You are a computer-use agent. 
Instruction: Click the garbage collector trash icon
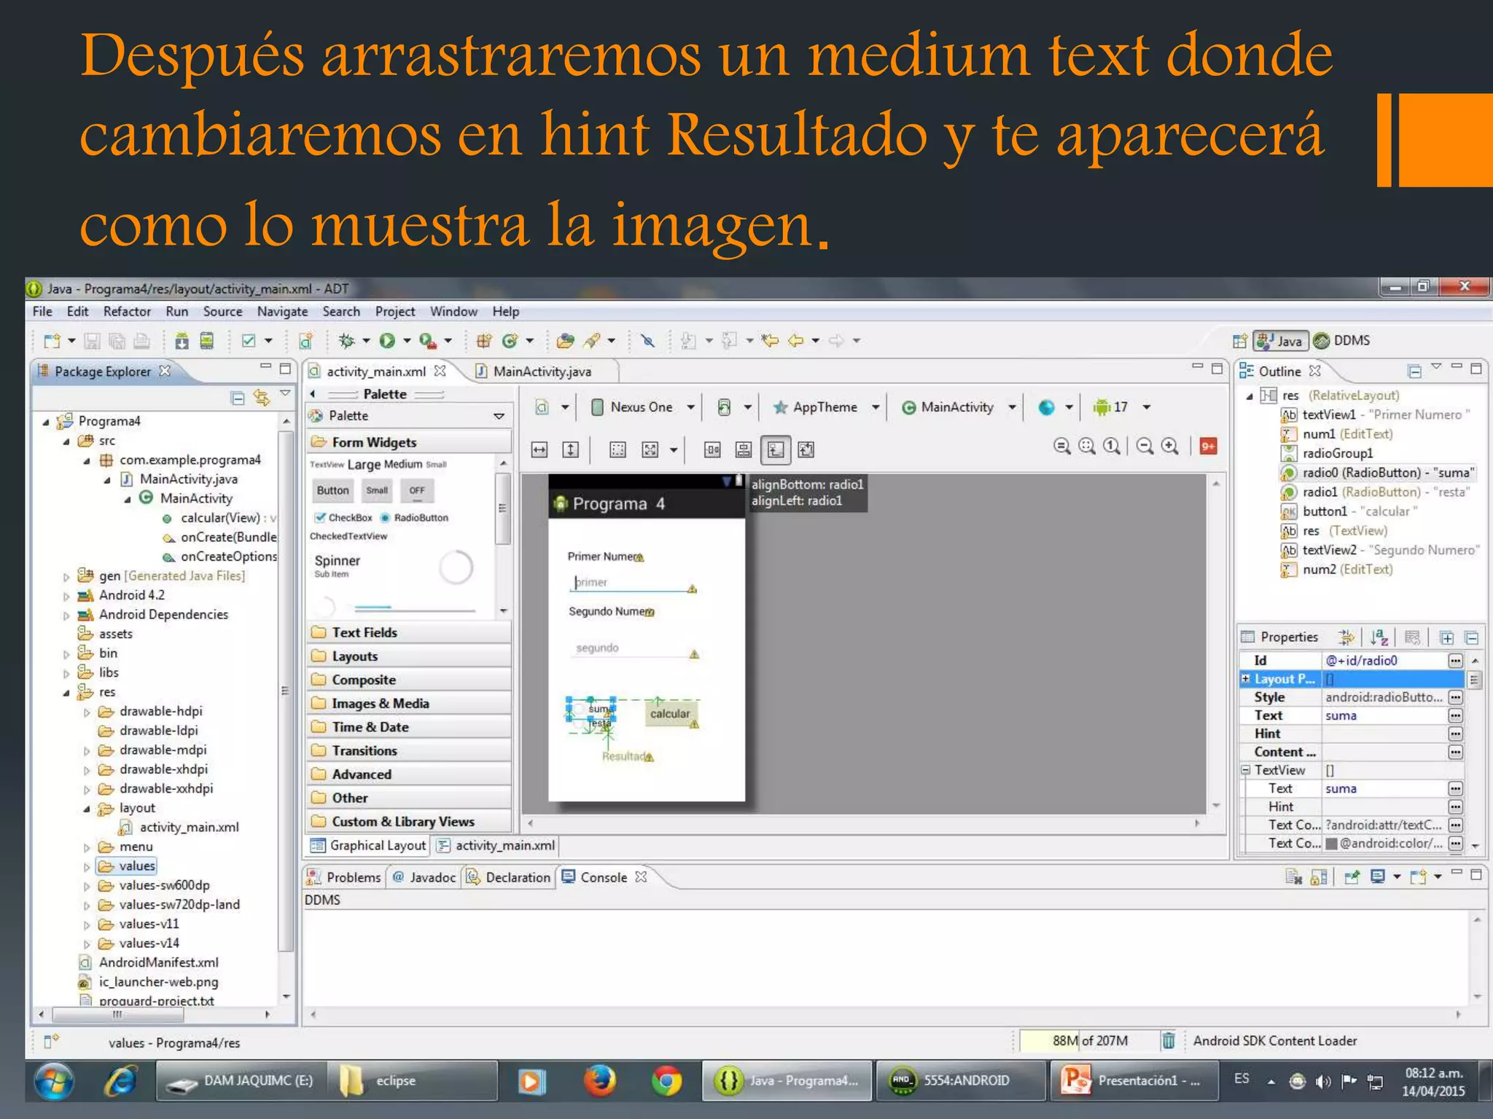(1168, 1040)
